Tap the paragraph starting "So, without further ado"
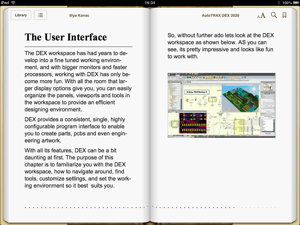 pos(221,46)
